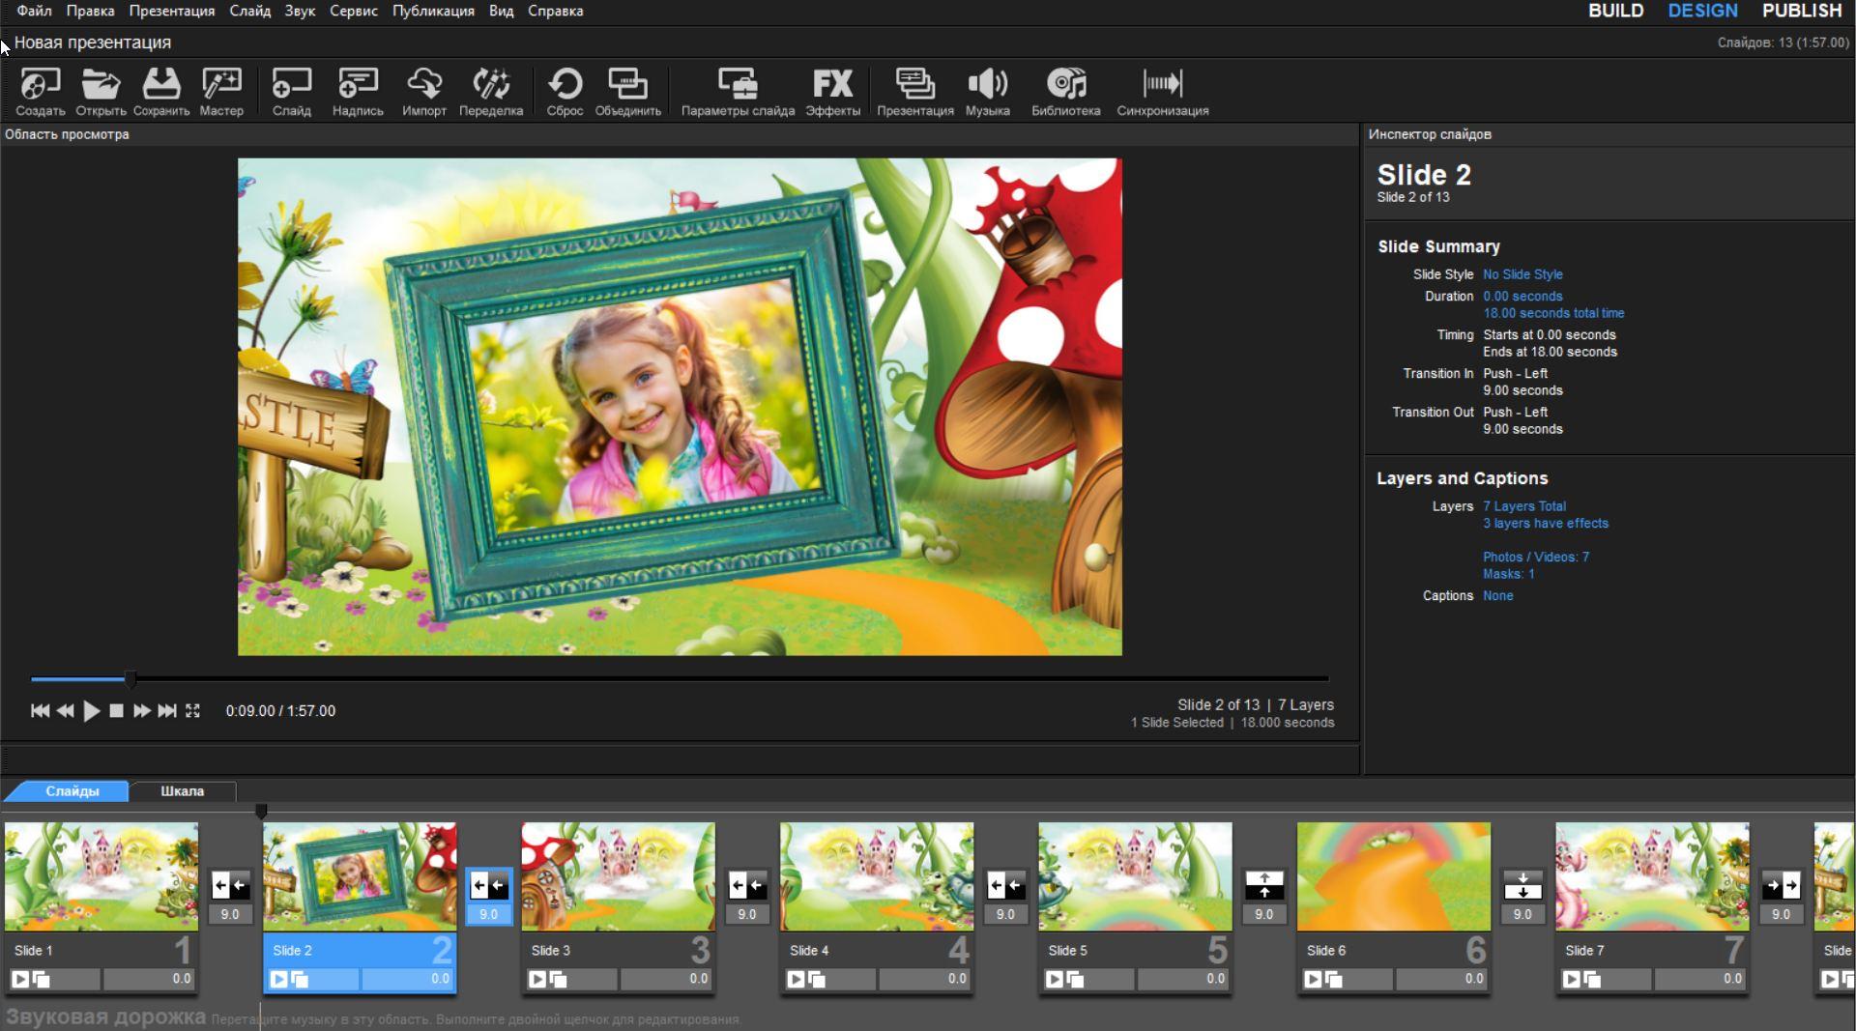
Task: Click the Captions None link
Action: coord(1498,596)
